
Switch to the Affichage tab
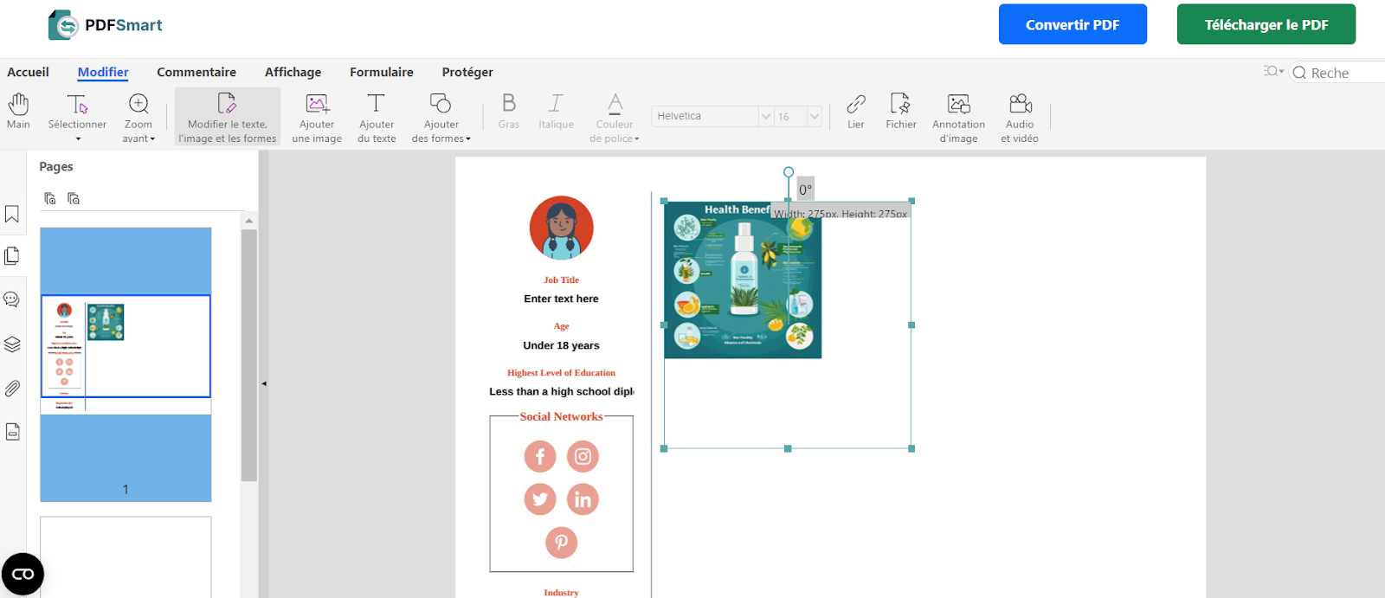point(293,72)
